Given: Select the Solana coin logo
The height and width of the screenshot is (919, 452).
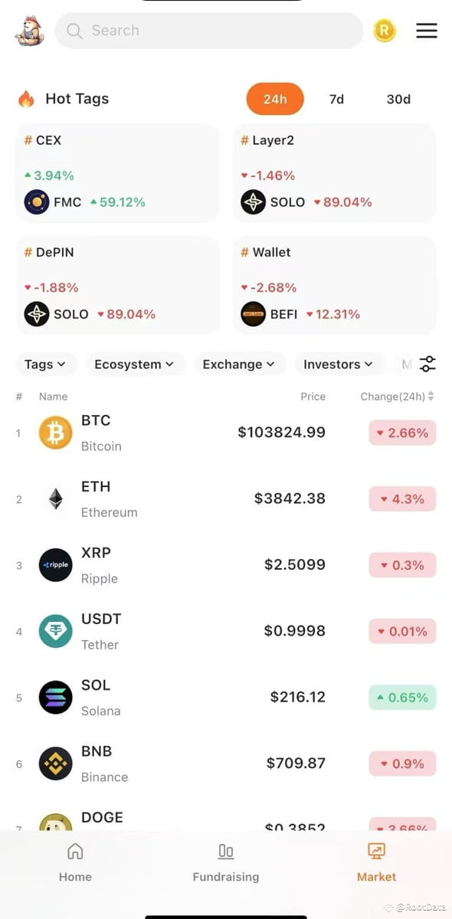Looking at the screenshot, I should click(54, 697).
